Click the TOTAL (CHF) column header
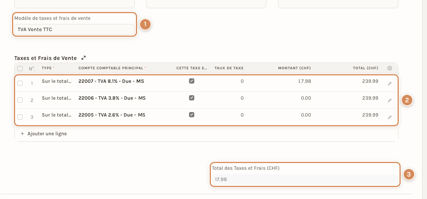This screenshot has width=427, height=199. point(366,68)
